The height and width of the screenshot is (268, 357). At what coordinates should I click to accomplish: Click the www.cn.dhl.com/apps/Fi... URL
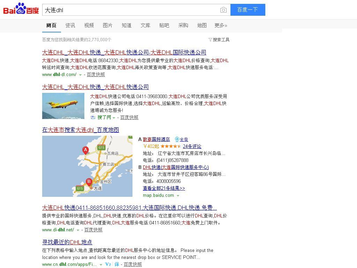[x=69, y=265]
